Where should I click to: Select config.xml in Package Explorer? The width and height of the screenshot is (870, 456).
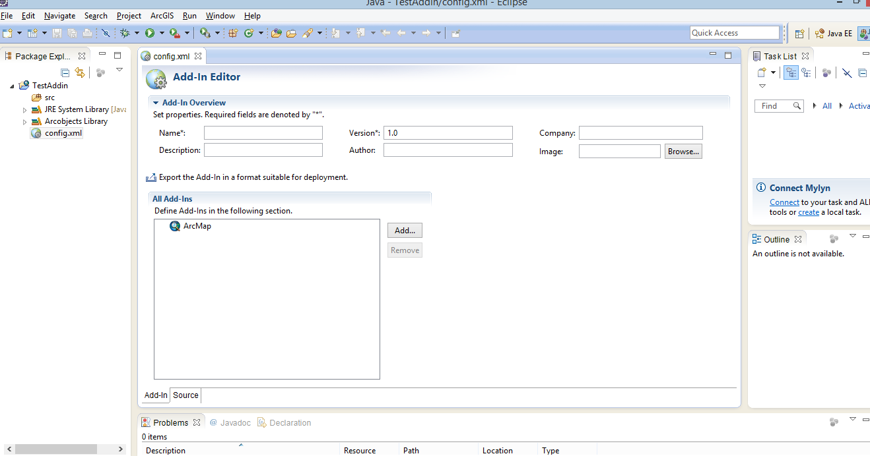(57, 133)
